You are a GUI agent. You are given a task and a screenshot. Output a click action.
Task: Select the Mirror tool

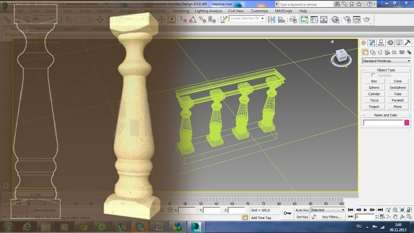point(272,20)
